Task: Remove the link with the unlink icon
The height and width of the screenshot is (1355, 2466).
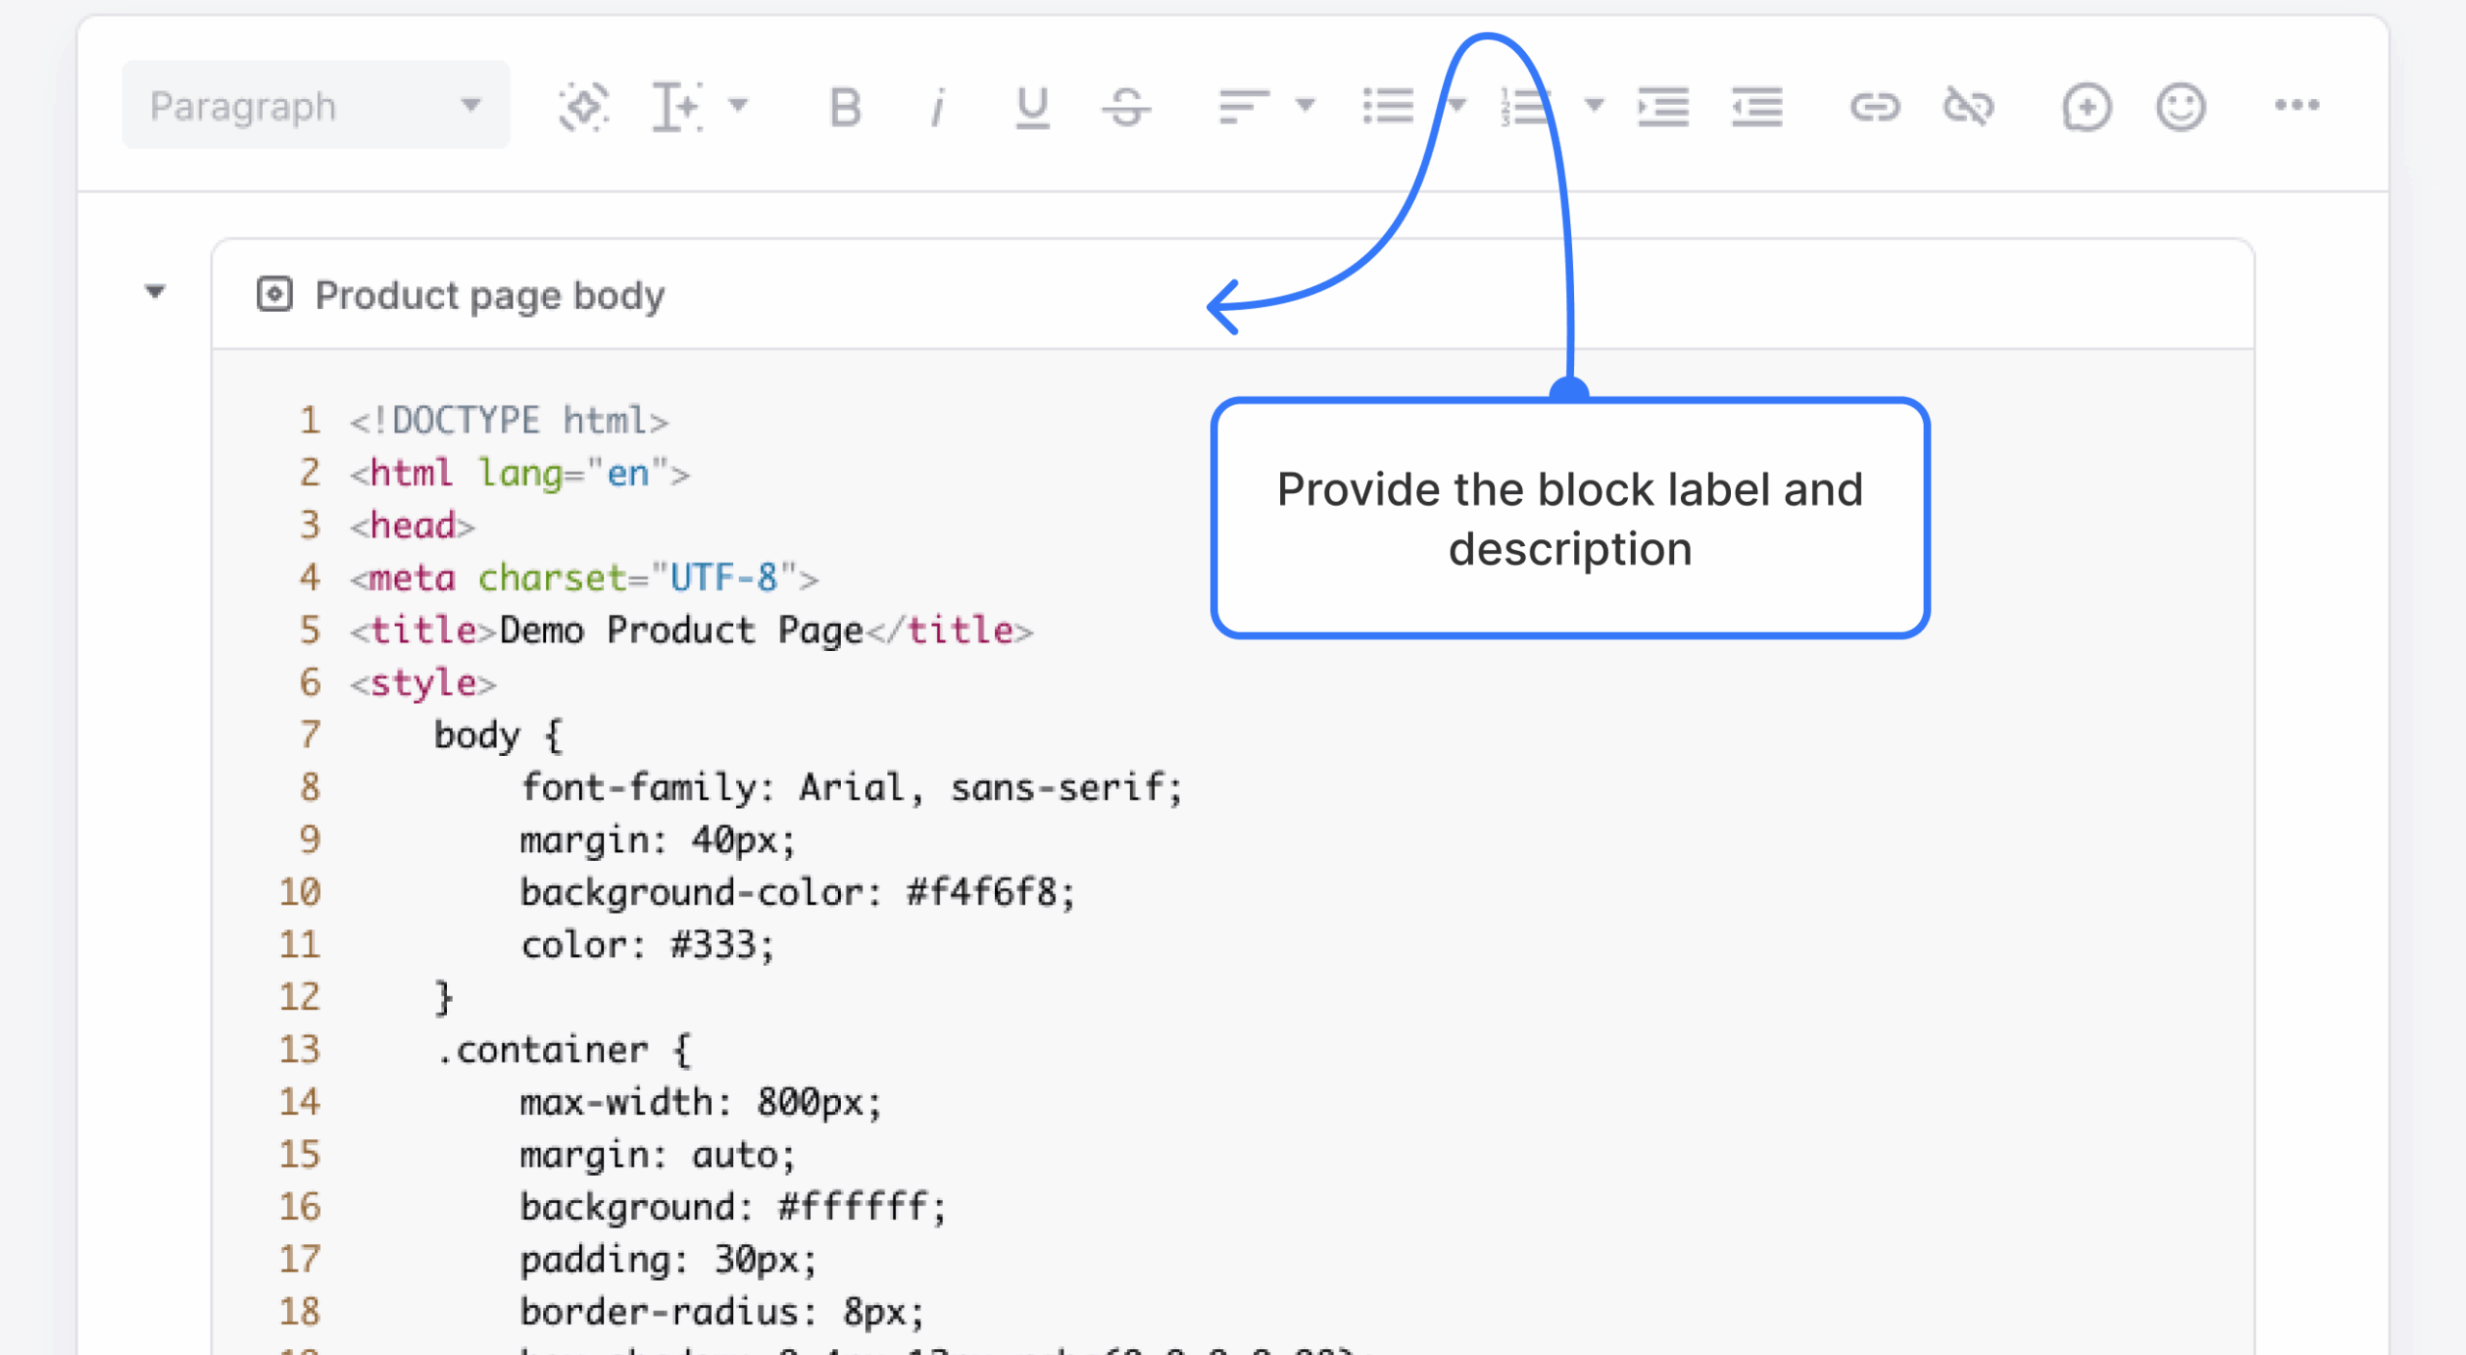Action: coord(1968,106)
